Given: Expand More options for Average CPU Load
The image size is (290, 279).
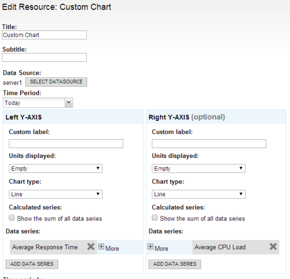Looking at the screenshot, I should pyautogui.click(x=158, y=248).
